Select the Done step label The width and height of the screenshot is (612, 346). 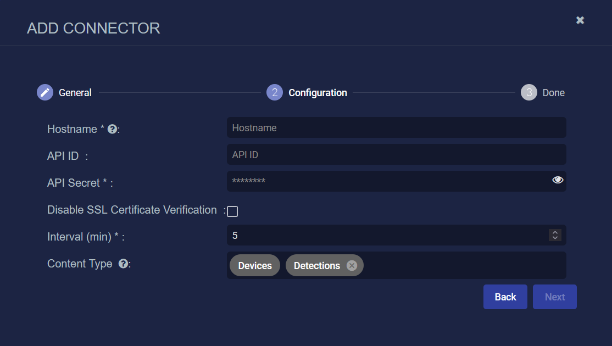point(553,93)
